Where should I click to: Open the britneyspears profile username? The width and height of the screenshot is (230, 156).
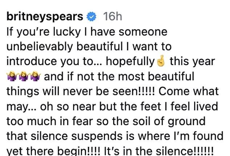(45, 17)
